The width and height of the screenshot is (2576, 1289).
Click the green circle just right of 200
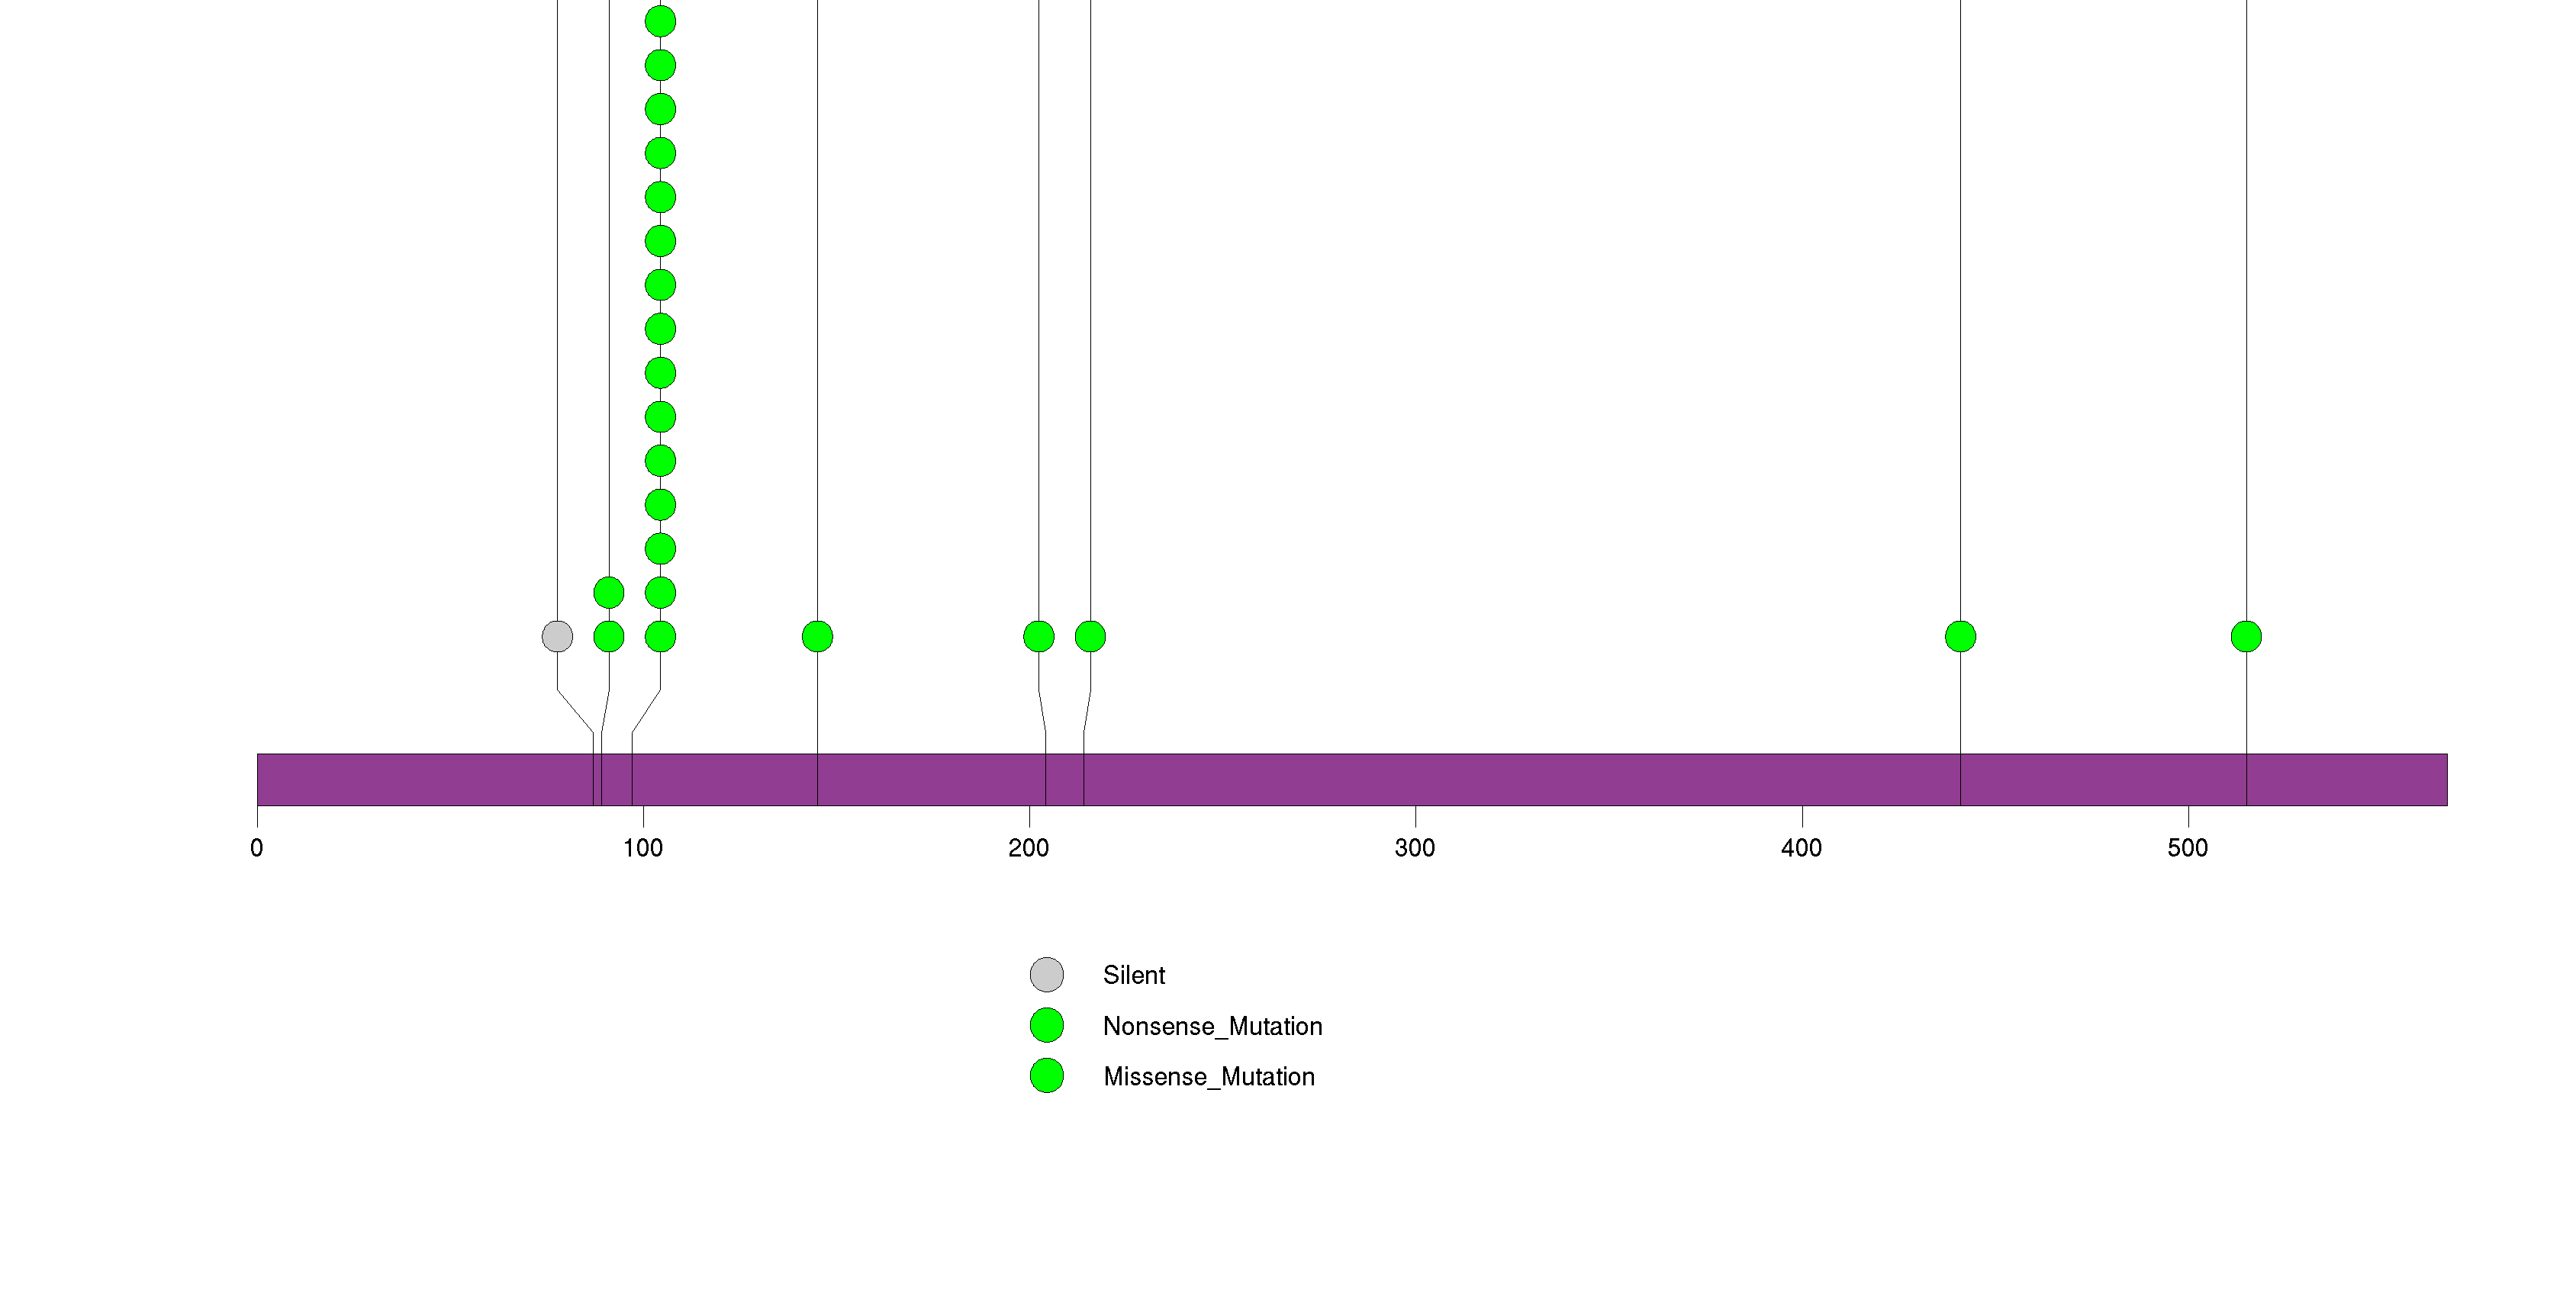click(x=1039, y=637)
